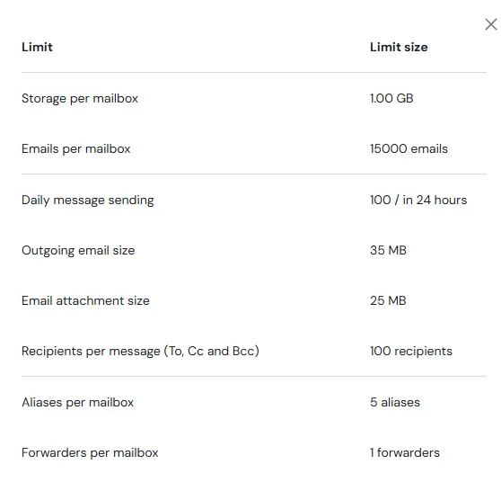The image size is (501, 491).
Task: Click the 'Forwarders per mailbox' label
Action: (x=90, y=453)
